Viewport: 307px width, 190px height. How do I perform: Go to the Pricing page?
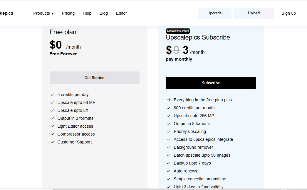68,13
